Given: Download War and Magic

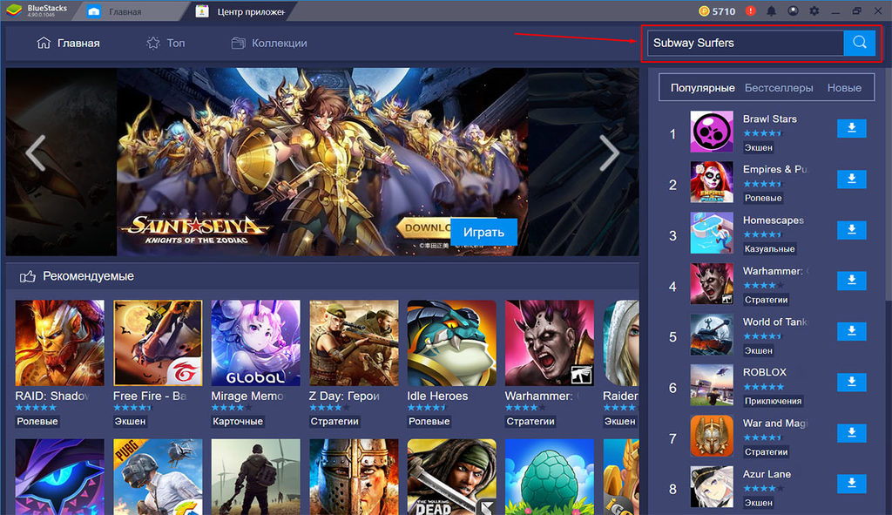Looking at the screenshot, I should coord(852,432).
